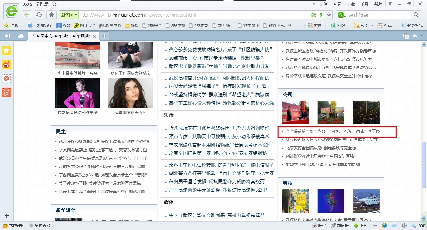This screenshot has width=427, height=230.
Task: Open the shopping bag sidebar icon
Action: click(x=6, y=92)
